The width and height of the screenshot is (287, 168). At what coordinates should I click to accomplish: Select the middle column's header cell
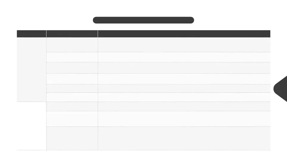(72, 34)
